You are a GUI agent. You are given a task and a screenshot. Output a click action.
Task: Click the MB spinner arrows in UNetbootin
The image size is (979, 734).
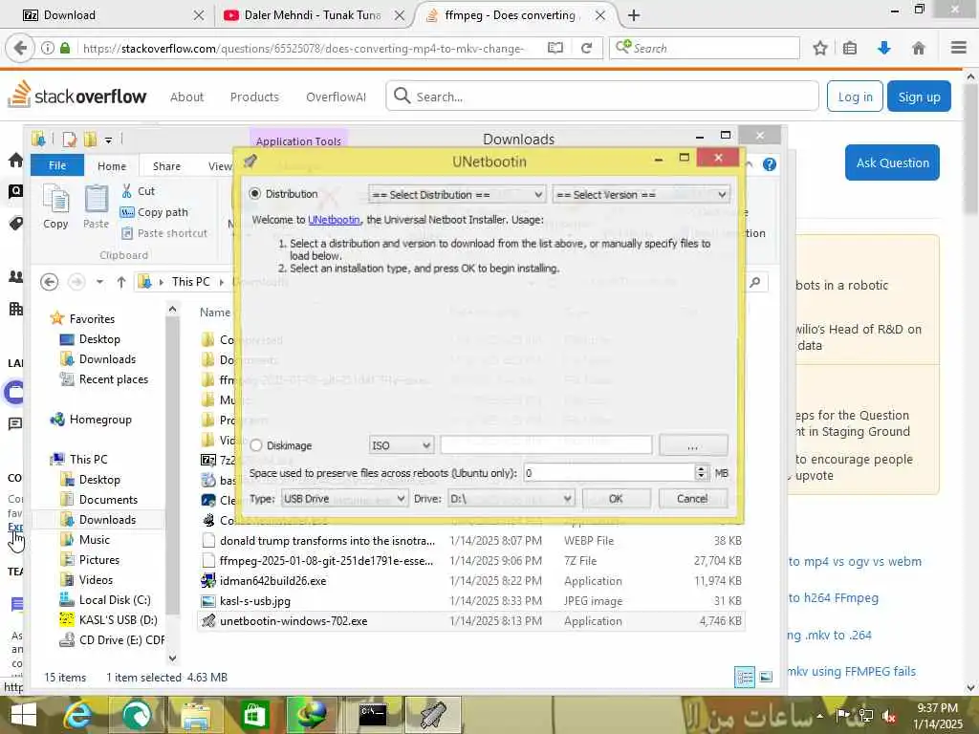(702, 473)
